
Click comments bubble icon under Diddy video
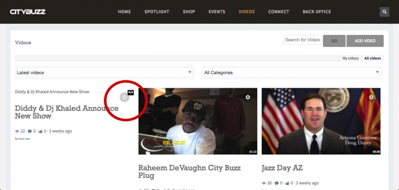(x=30, y=131)
